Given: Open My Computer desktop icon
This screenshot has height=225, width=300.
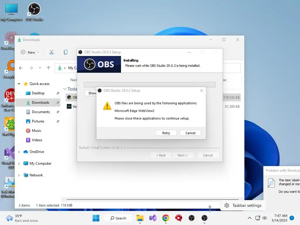Looking at the screenshot, I should tap(11, 12).
